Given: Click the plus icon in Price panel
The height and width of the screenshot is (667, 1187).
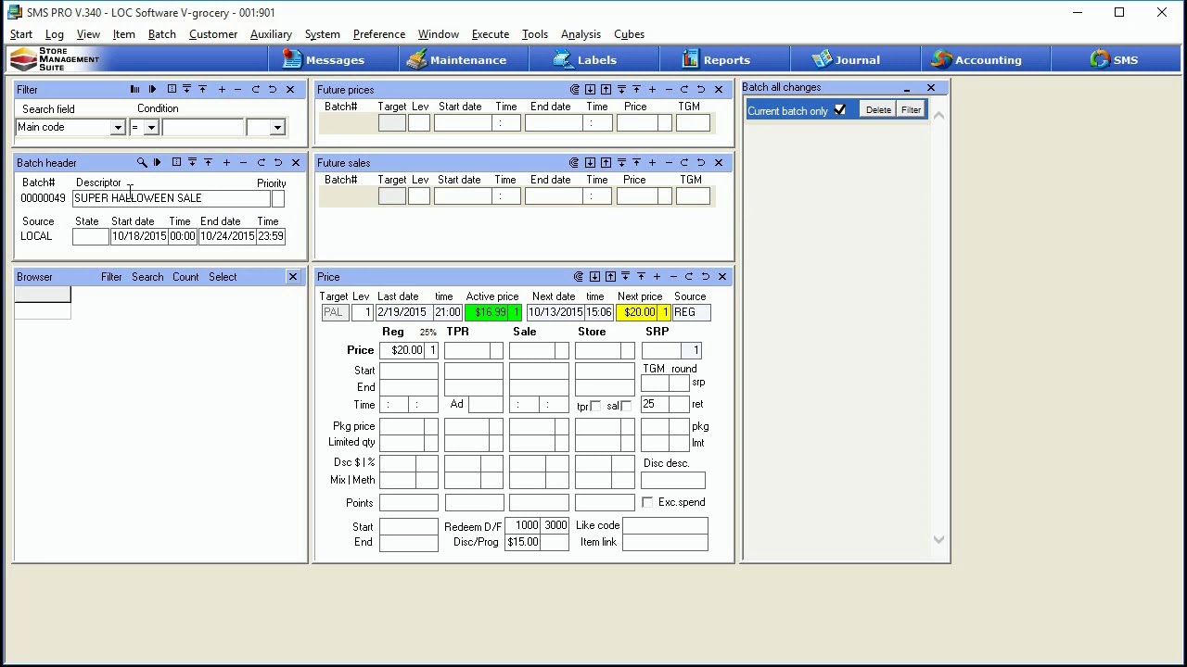Looking at the screenshot, I should point(657,277).
